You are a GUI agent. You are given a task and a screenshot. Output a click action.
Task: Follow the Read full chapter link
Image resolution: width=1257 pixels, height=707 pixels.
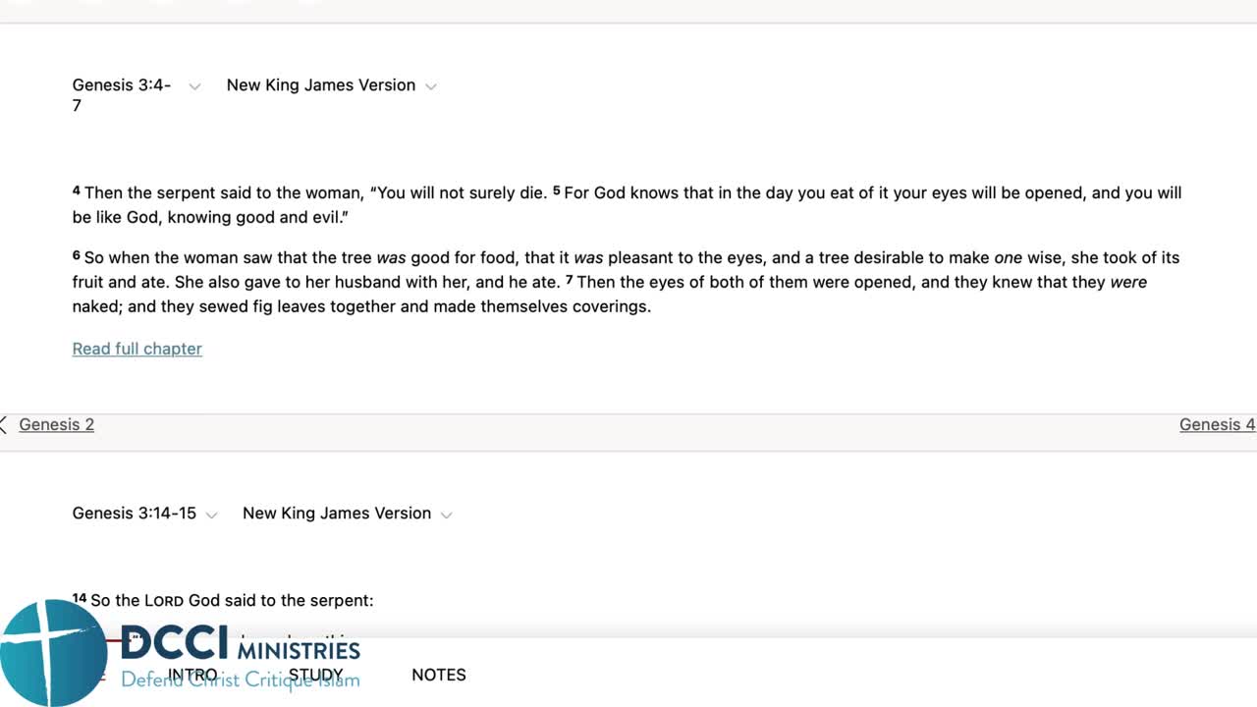[137, 349]
